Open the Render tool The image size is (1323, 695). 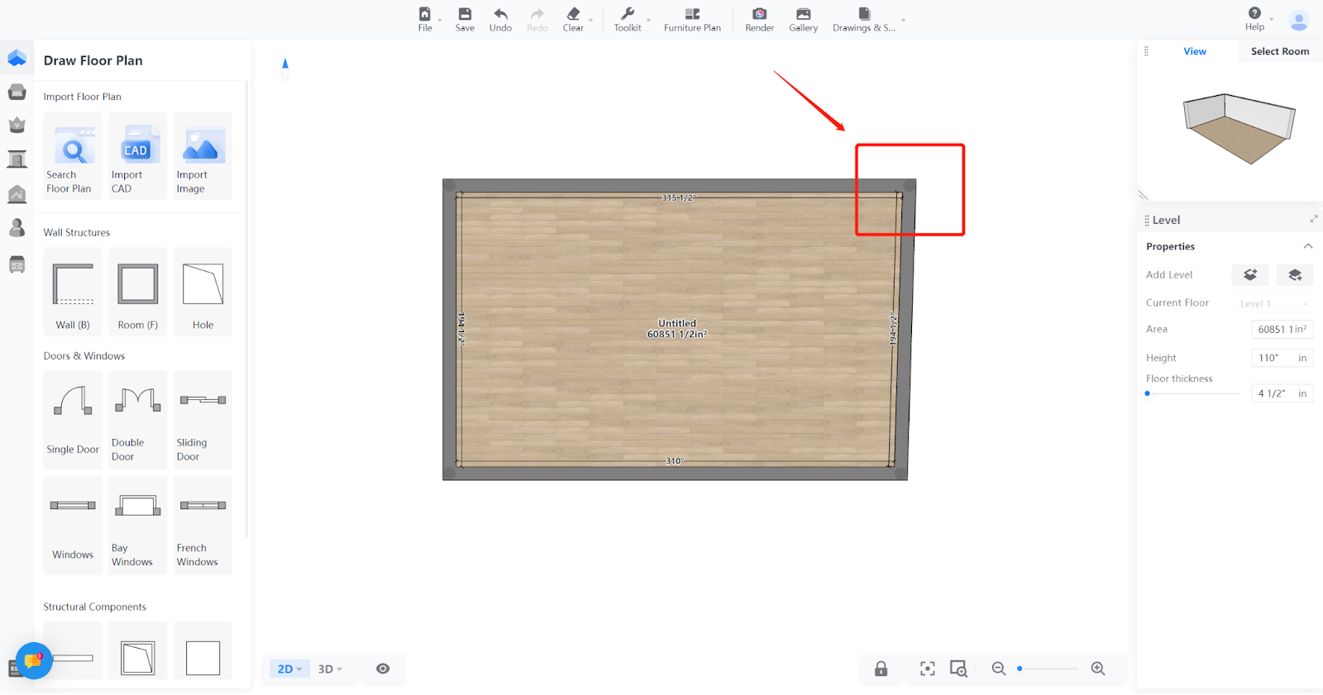(759, 19)
